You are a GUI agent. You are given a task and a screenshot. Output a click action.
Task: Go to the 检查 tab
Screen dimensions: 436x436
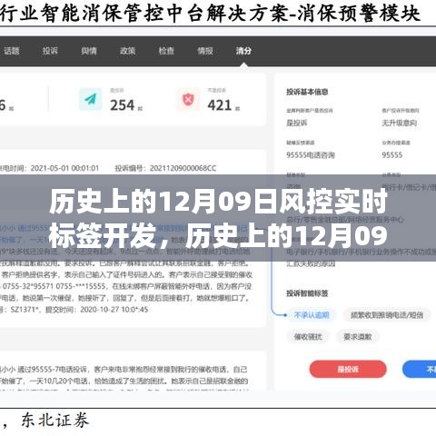click(166, 51)
